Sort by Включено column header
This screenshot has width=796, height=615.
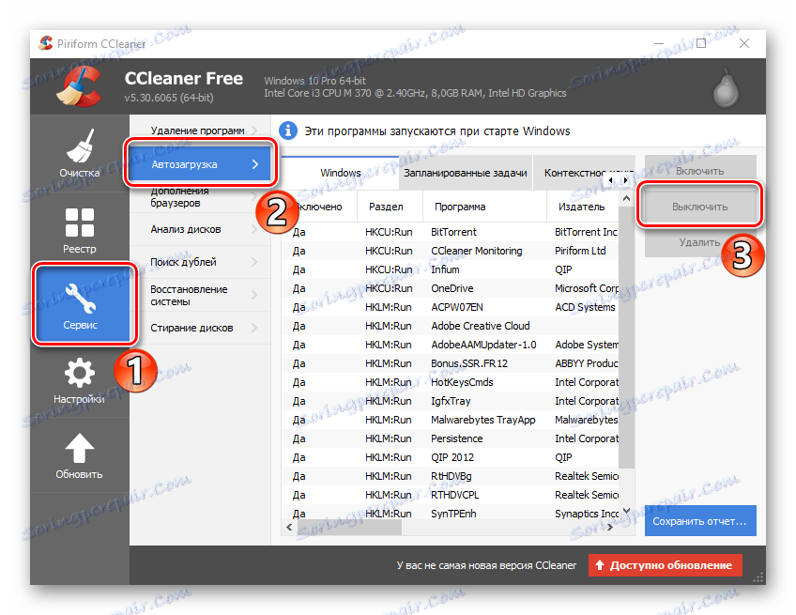point(320,207)
